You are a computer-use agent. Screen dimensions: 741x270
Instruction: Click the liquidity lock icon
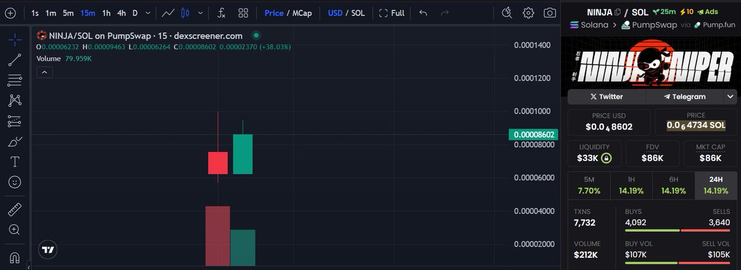click(x=606, y=158)
